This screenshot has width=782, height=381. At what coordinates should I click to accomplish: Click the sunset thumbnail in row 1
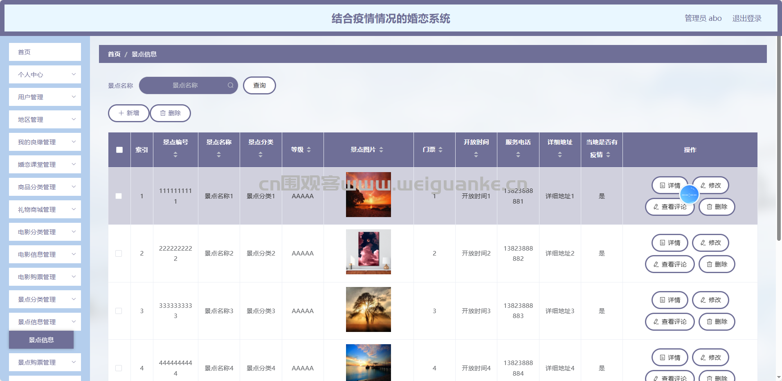tap(368, 195)
